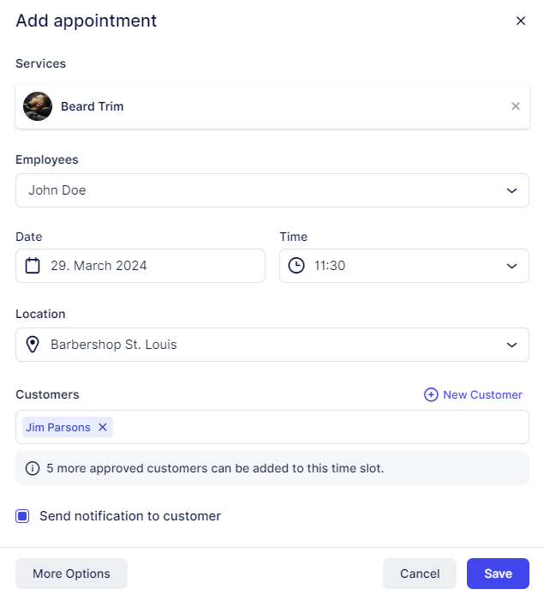Click the location pin icon
544x595 pixels.
(33, 345)
